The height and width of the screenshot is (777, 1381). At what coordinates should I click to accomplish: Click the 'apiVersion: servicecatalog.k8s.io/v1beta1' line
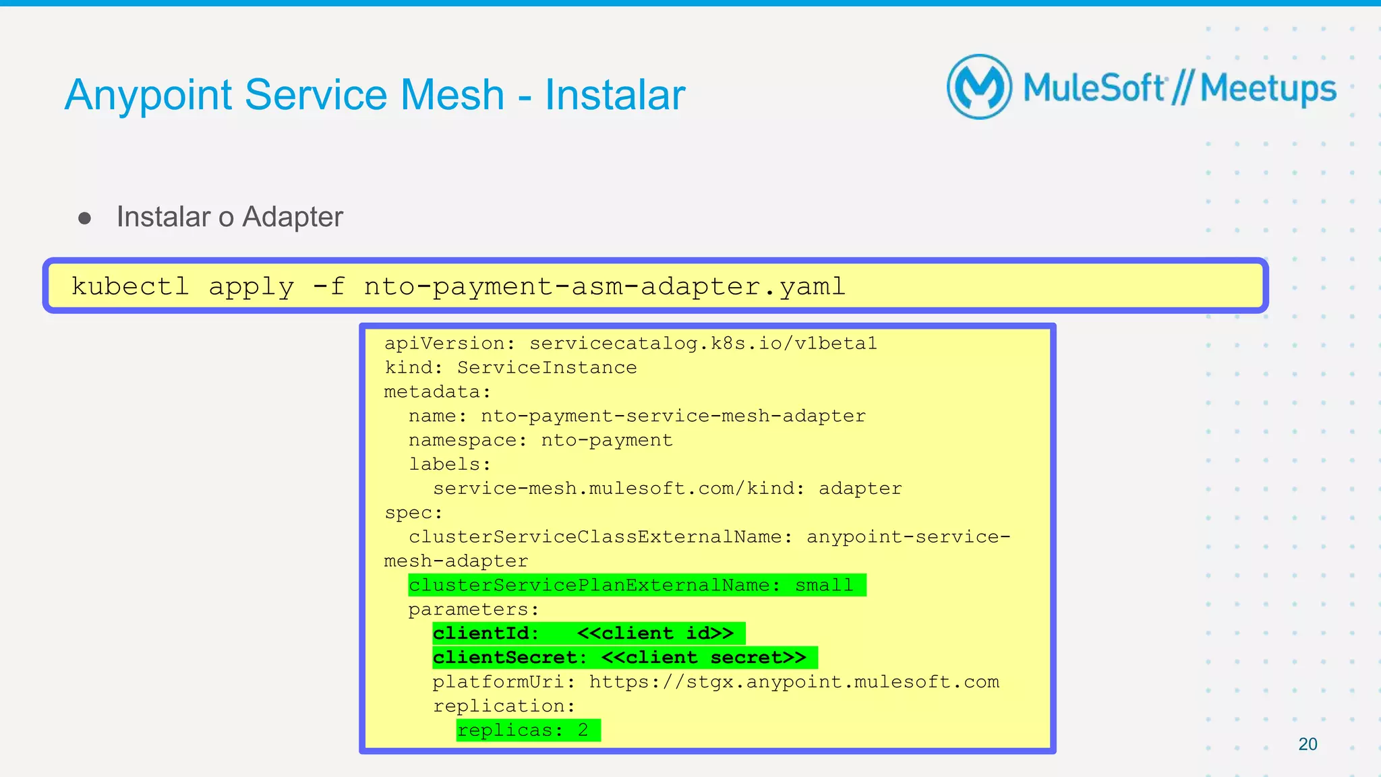pos(630,344)
